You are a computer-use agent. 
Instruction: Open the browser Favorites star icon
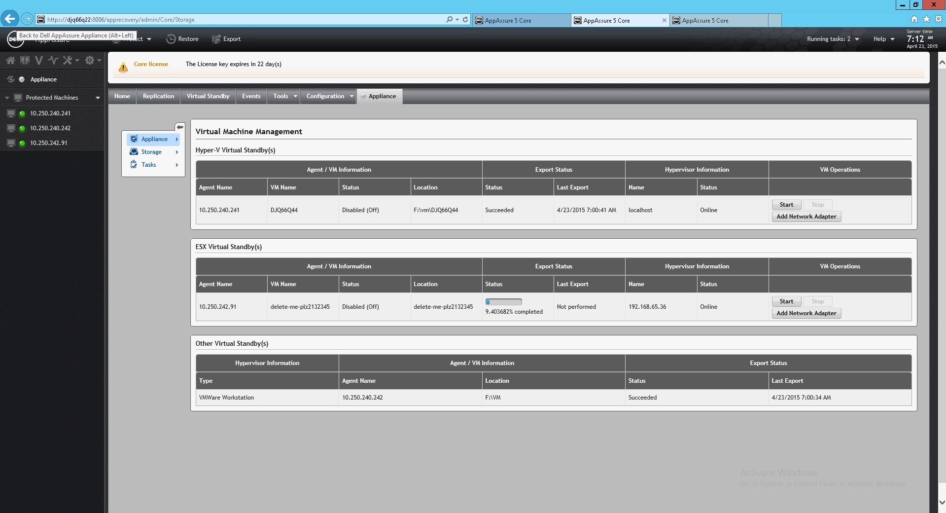926,19
